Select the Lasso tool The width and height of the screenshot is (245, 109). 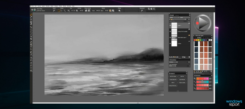click(31, 32)
